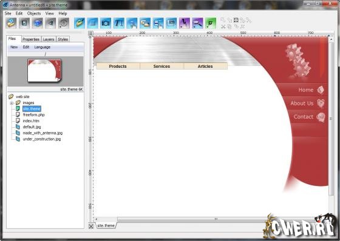
Task: Click the blue gem publish toolbar icon
Action: click(x=37, y=23)
